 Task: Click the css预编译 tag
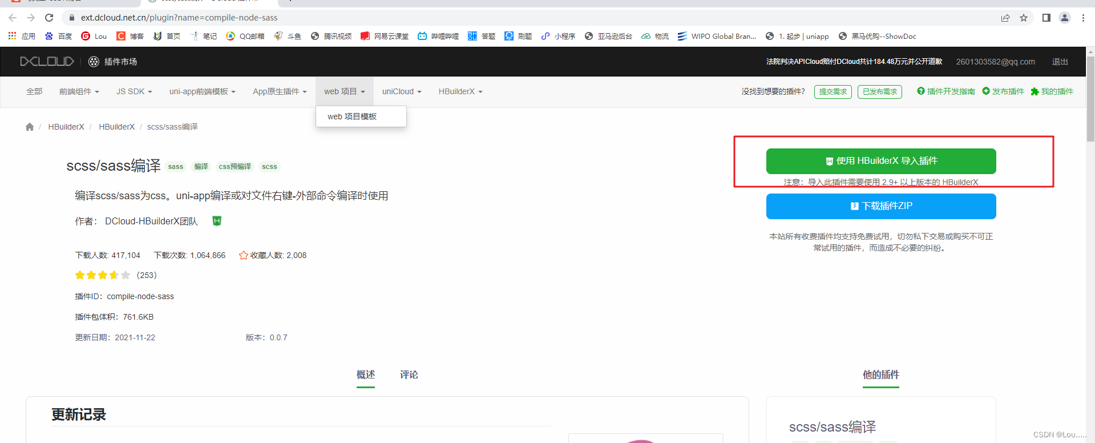pos(235,167)
